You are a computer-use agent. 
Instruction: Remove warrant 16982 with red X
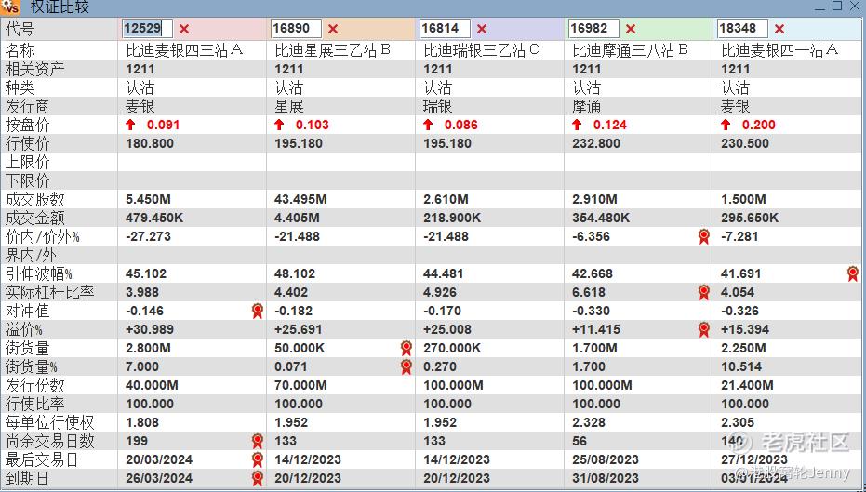(631, 29)
